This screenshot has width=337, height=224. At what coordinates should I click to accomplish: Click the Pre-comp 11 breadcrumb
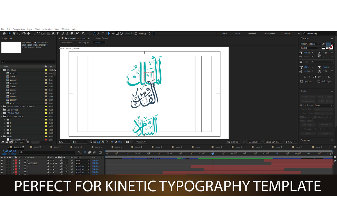tap(83, 43)
